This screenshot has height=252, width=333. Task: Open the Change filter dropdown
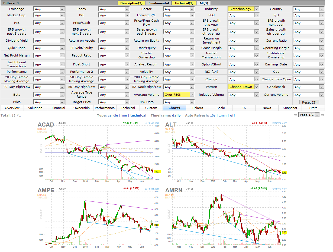tap(243, 79)
